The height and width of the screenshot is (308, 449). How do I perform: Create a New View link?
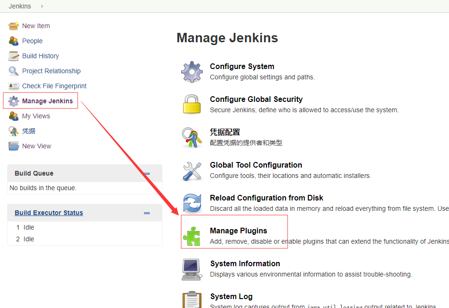coord(37,146)
